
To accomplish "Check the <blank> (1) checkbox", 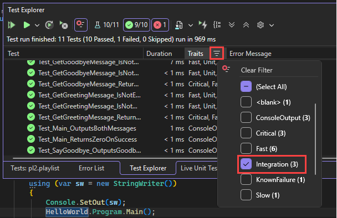I will click(246, 102).
